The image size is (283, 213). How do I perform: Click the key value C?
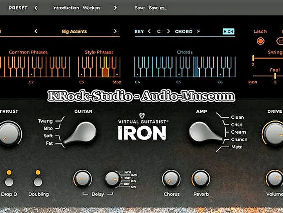click(x=159, y=31)
